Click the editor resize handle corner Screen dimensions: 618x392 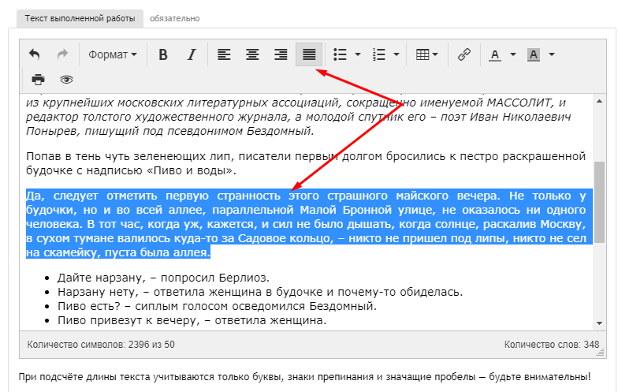click(x=601, y=353)
